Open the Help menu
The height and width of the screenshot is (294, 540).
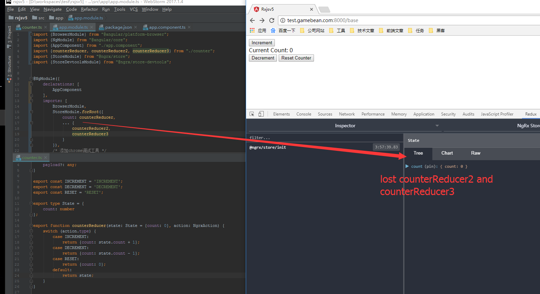(167, 9)
